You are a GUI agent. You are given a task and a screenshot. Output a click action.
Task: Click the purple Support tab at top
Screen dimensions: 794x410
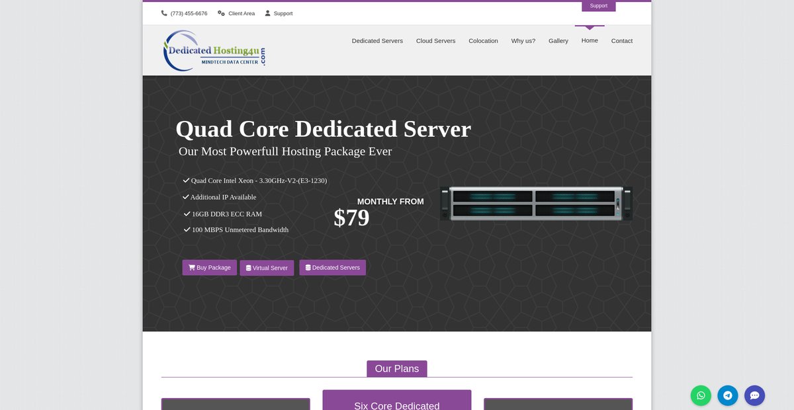coord(599,6)
